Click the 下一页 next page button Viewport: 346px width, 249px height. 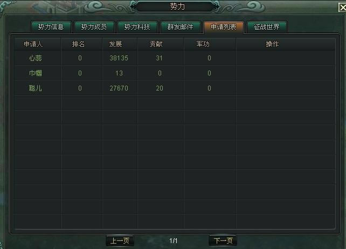(223, 240)
